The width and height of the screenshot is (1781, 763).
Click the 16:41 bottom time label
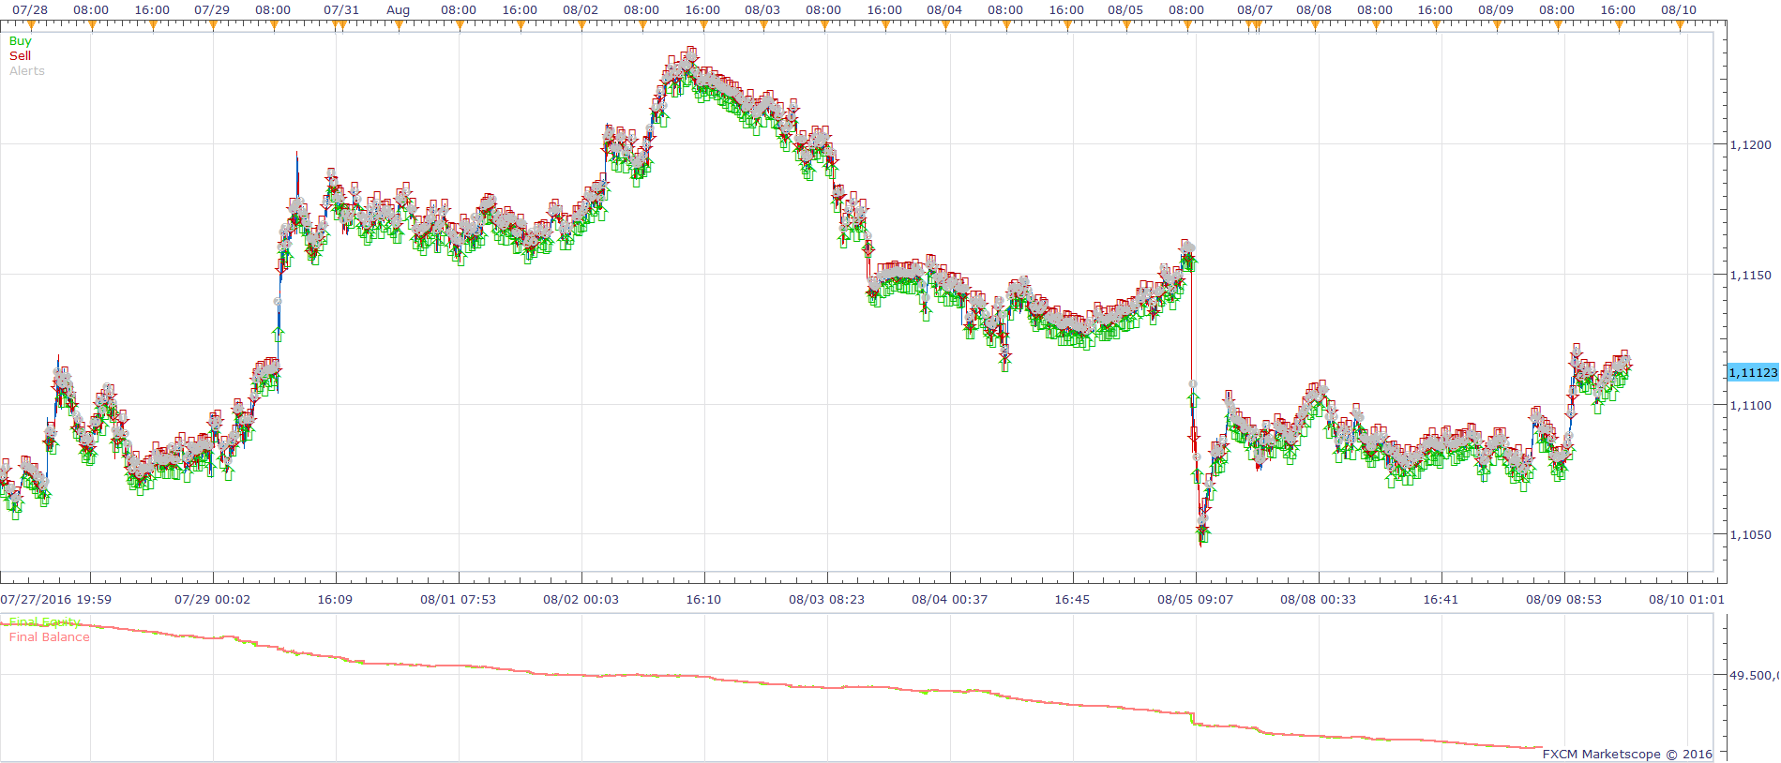1441,600
